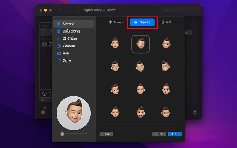
Task: Open help question mark button
Action: 195,112
